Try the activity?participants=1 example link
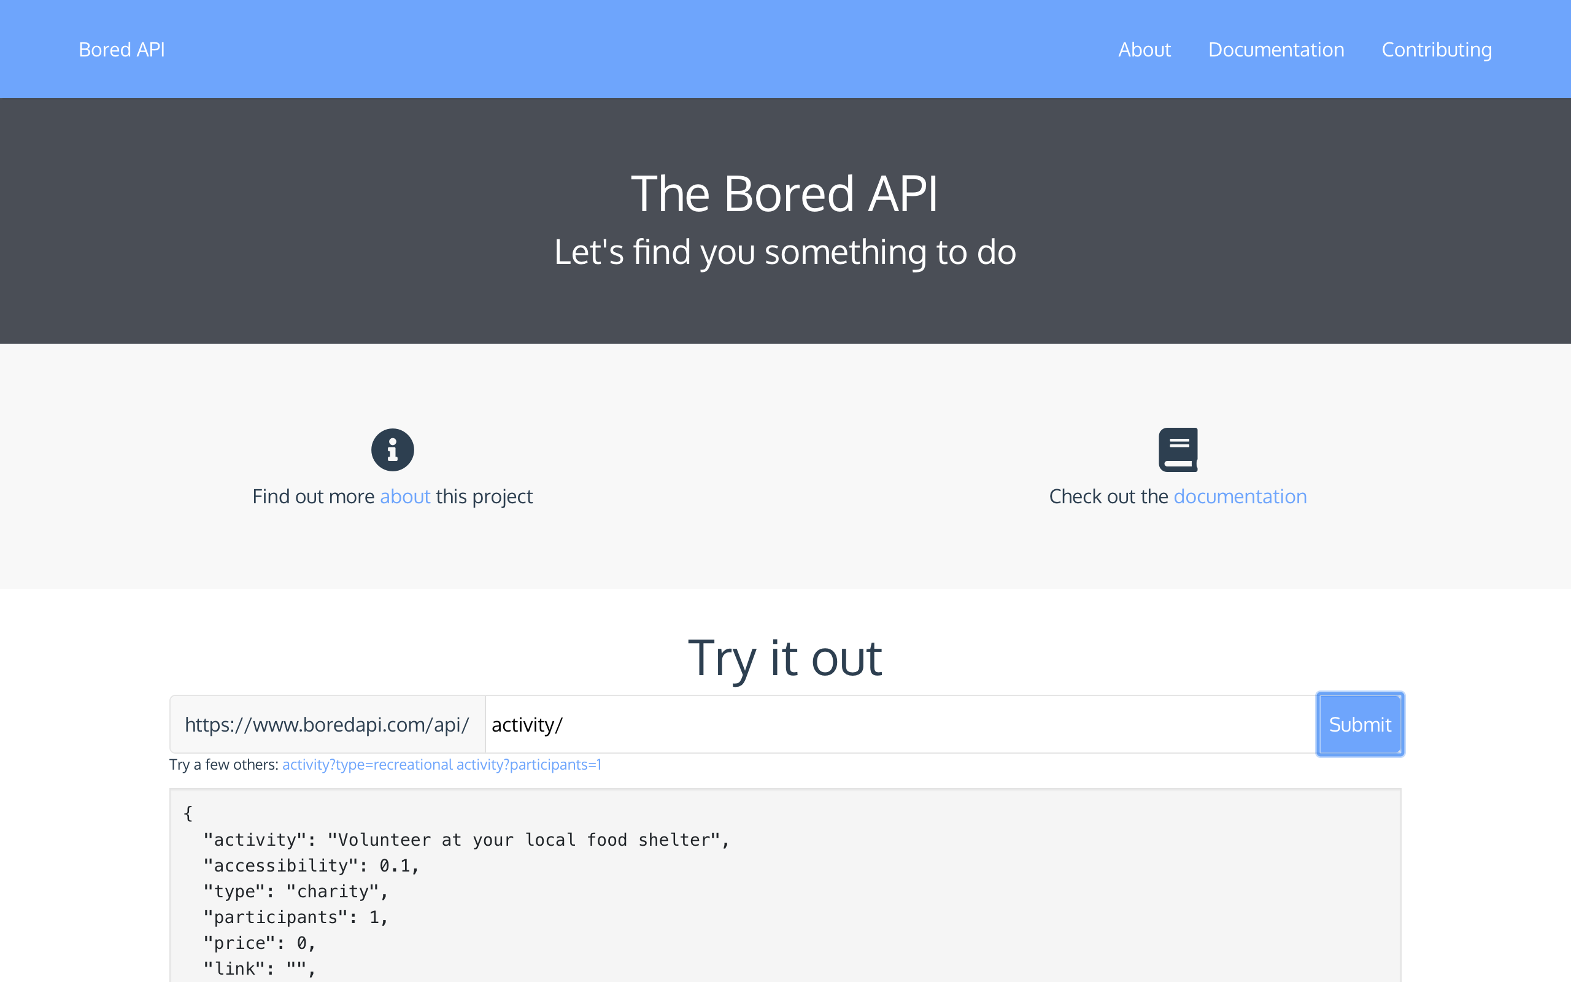 (x=528, y=765)
